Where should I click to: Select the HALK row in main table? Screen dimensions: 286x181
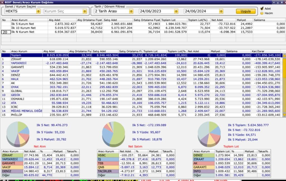tap(141, 79)
